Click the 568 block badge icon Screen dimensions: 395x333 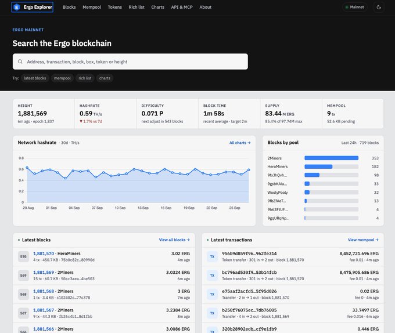[x=23, y=294]
